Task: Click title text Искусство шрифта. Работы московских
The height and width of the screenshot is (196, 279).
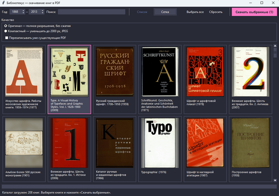Action: tap(23, 104)
